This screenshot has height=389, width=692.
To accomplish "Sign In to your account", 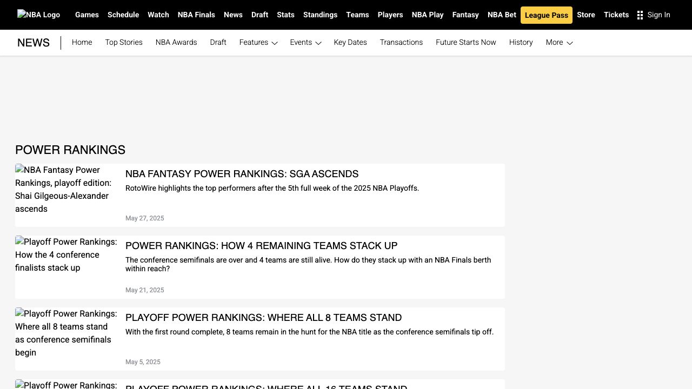I will 658,15.
